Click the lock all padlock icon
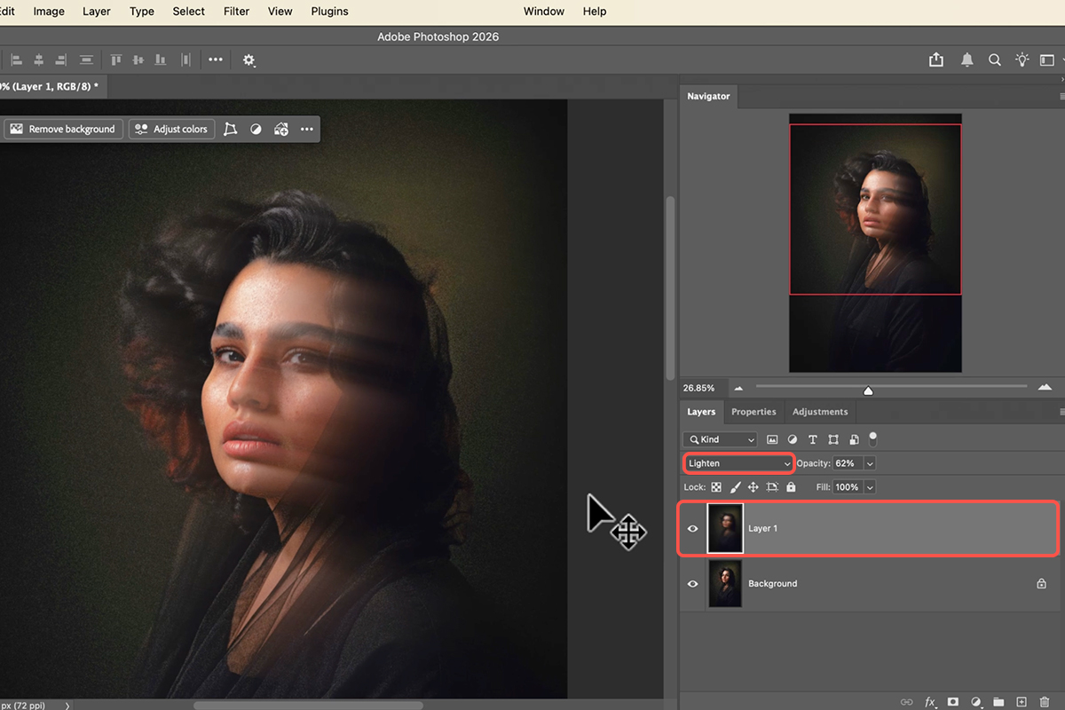The height and width of the screenshot is (710, 1065). click(791, 487)
